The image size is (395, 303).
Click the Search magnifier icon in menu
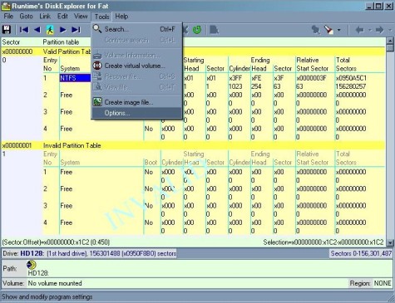click(x=97, y=29)
